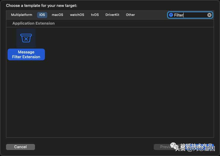Switch to the macOS tab
Image resolution: width=220 pixels, height=156 pixels.
[x=57, y=15]
